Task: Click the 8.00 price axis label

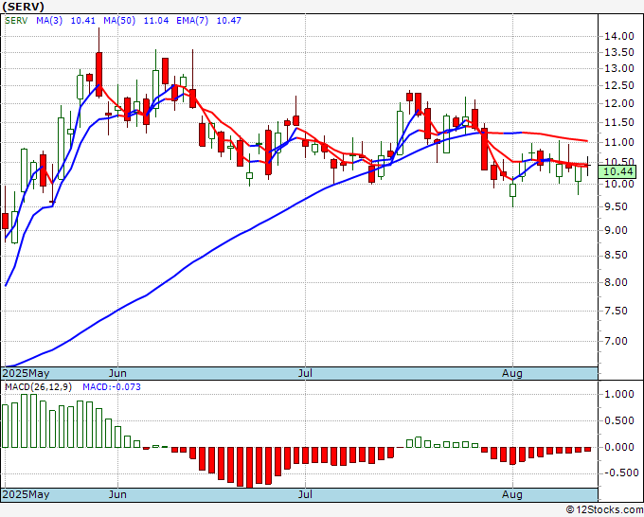Action: click(x=617, y=282)
